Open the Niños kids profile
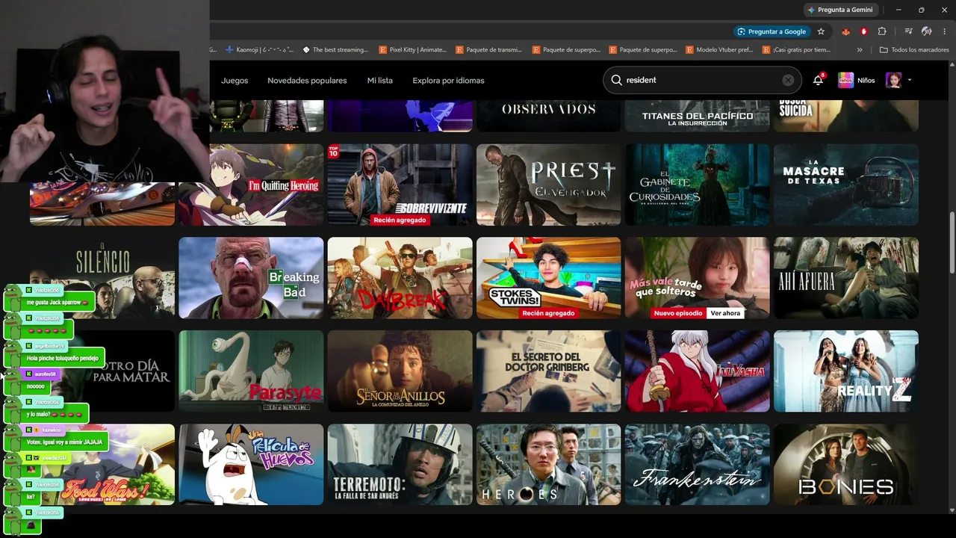Viewport: 956px width, 538px height. click(x=856, y=80)
